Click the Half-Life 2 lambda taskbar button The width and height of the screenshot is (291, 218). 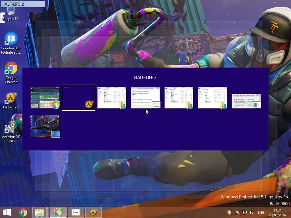(93, 212)
